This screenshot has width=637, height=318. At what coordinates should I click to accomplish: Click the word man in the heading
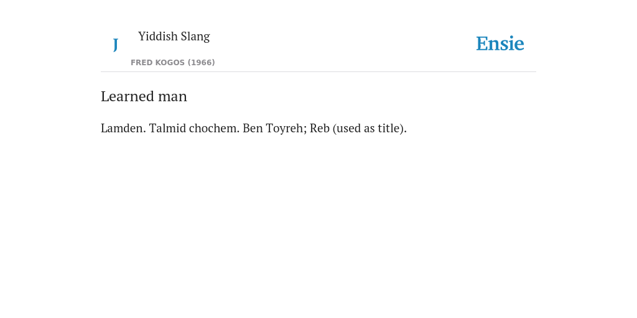[173, 97]
